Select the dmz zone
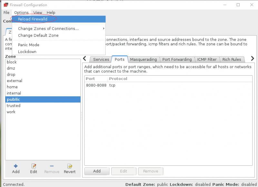 click(43, 68)
